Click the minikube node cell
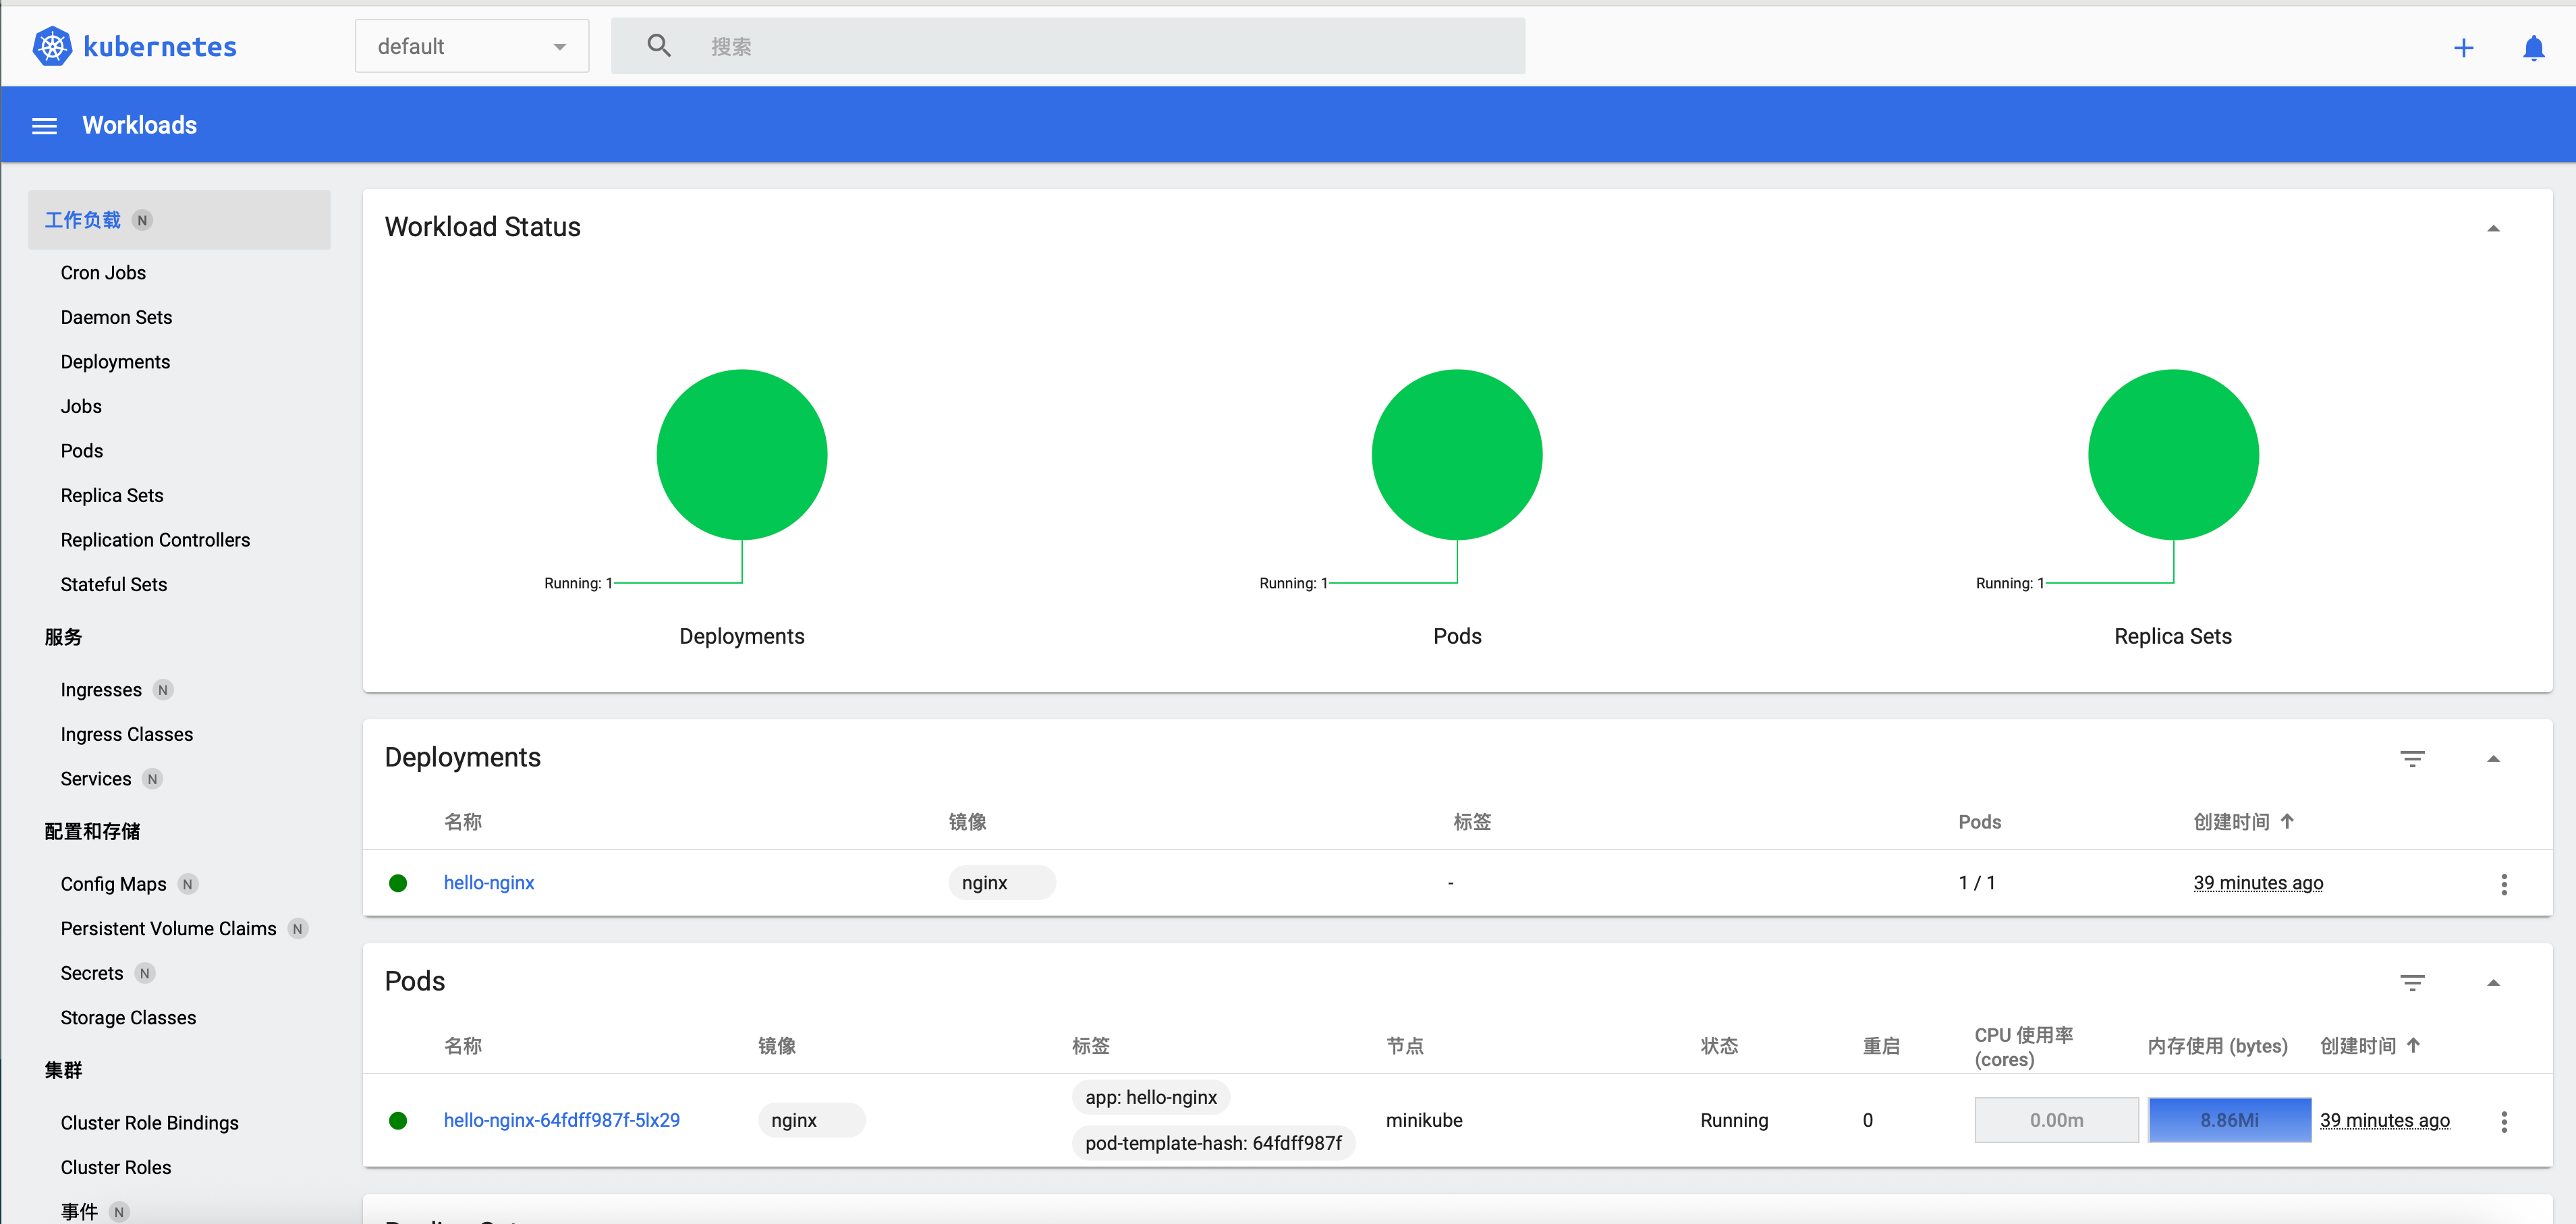 coord(1424,1121)
